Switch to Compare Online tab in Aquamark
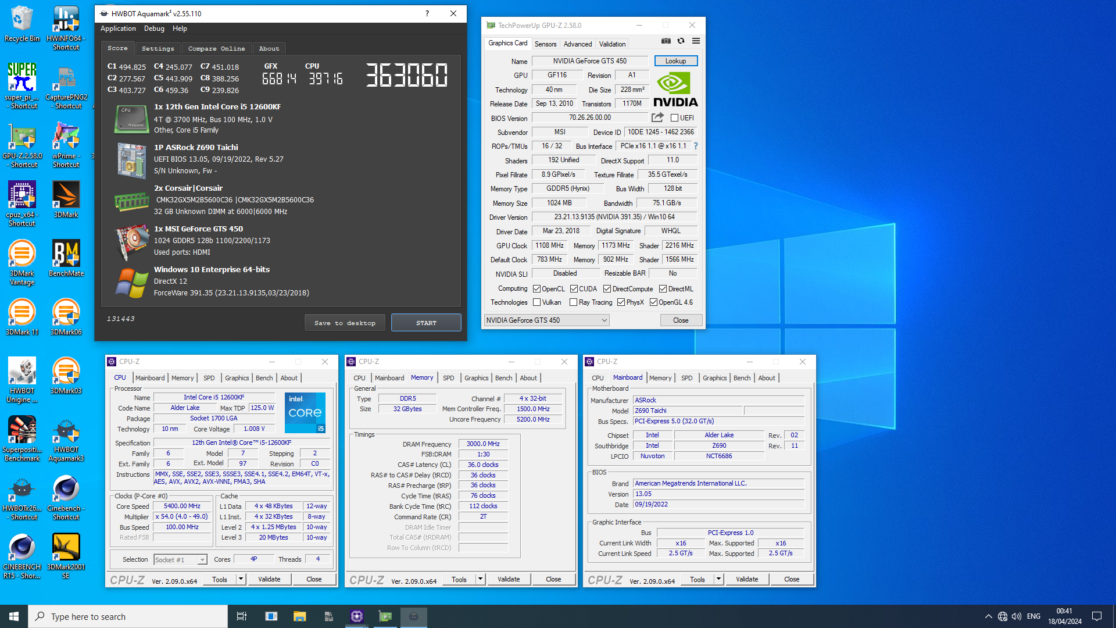This screenshot has height=628, width=1116. (216, 48)
